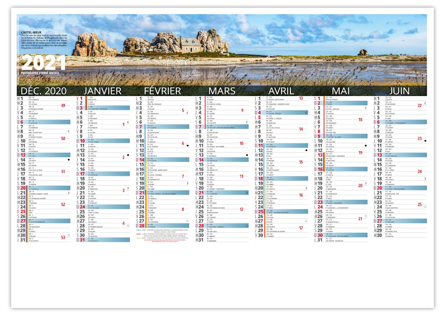Screen dimensions: 445x316
Task: Click red week number 12 in Mars
Action: 241,209
